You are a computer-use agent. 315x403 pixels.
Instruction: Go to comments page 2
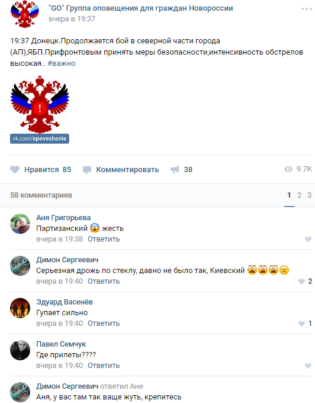[x=299, y=195]
